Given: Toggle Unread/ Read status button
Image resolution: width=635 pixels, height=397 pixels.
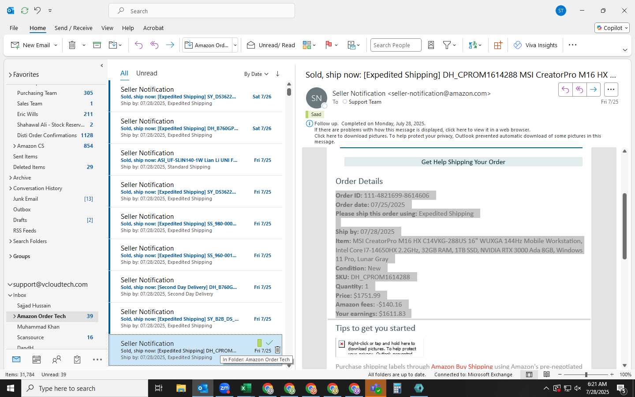Looking at the screenshot, I should point(271,45).
